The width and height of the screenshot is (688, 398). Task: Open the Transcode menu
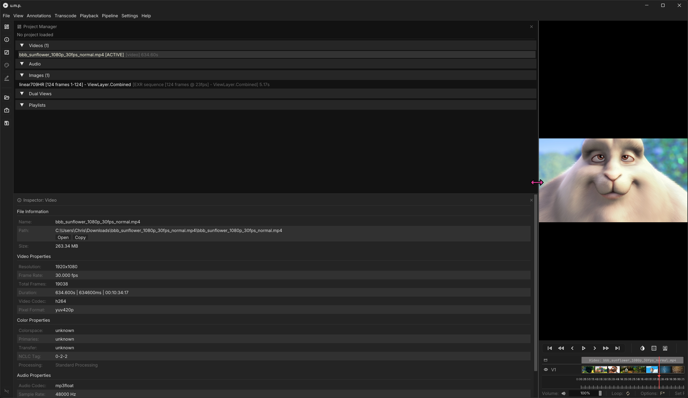click(65, 16)
